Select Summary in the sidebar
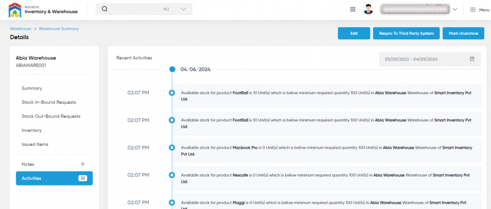The image size is (491, 209). point(32,88)
